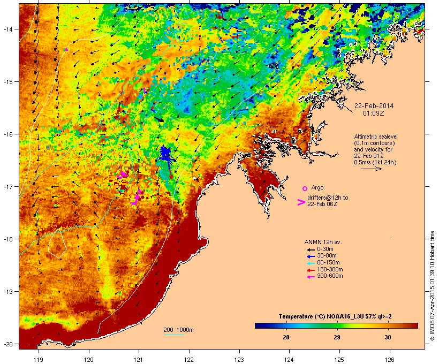The width and height of the screenshot is (439, 364).
Task: Click the Temperature NOAA16_L3U colorbar title
Action: click(335, 316)
